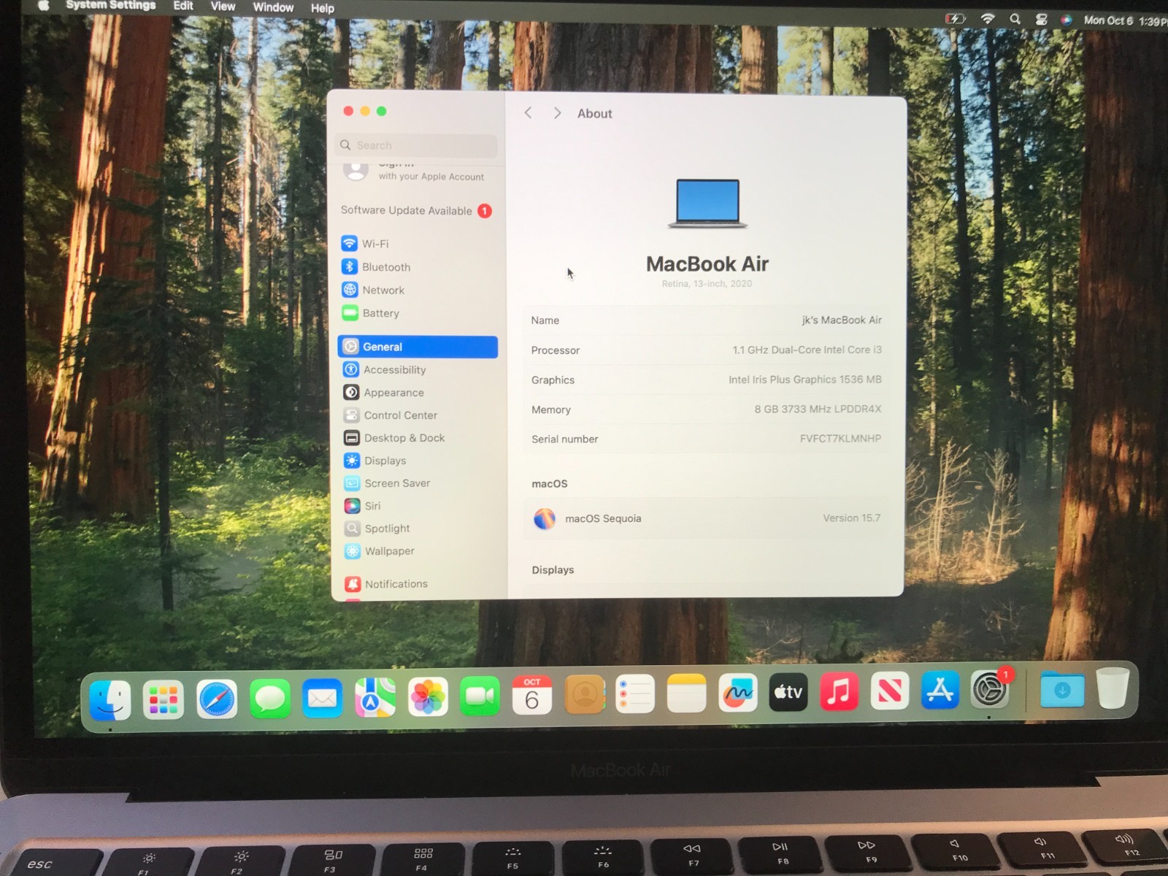Click the forward navigation chevron
The width and height of the screenshot is (1168, 876).
click(556, 113)
